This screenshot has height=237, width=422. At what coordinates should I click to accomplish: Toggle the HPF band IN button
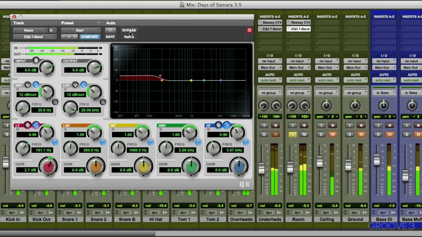(x=55, y=102)
